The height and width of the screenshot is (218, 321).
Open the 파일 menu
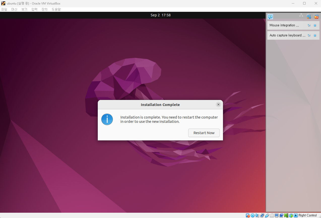pyautogui.click(x=4, y=9)
